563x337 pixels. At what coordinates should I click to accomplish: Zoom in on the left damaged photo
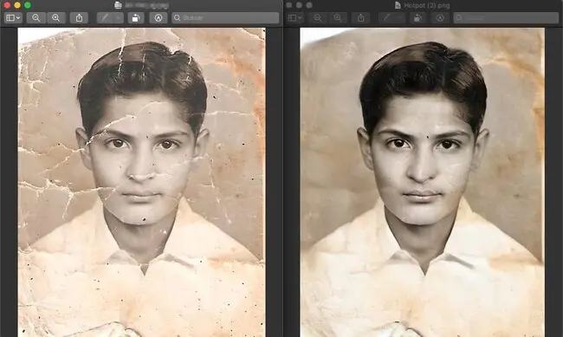(x=56, y=17)
